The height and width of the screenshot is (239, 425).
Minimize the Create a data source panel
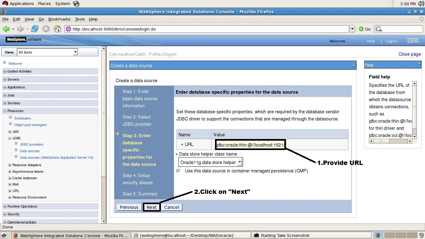354,65
